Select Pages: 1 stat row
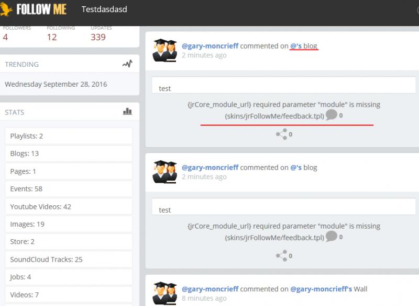The width and height of the screenshot is (419, 306). (x=69, y=171)
